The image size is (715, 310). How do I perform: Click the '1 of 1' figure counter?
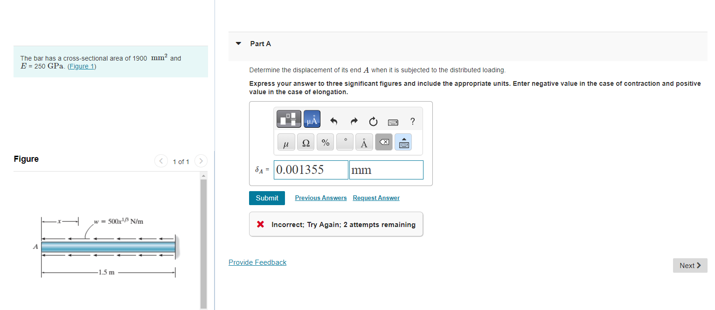[x=181, y=162]
